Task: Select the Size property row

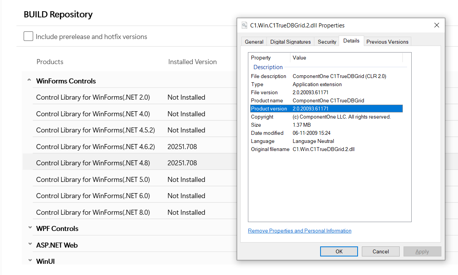Action: pyautogui.click(x=327, y=125)
